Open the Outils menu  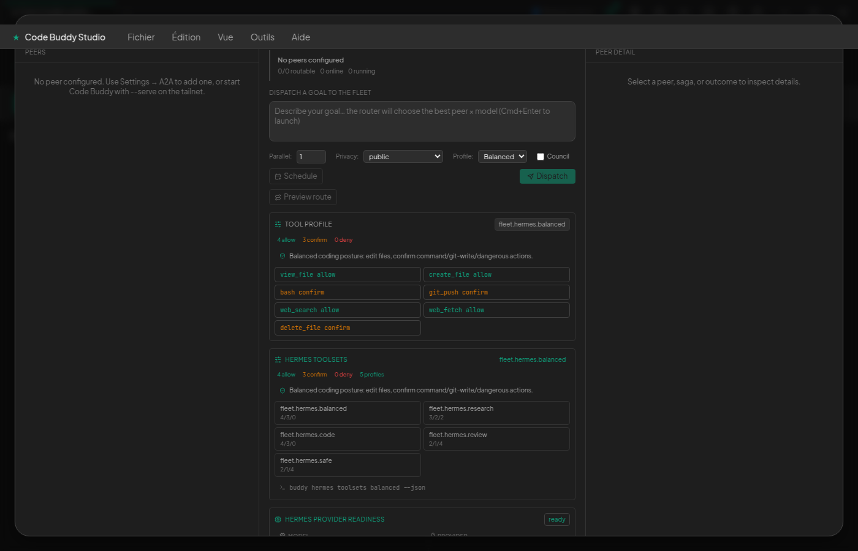(x=262, y=37)
